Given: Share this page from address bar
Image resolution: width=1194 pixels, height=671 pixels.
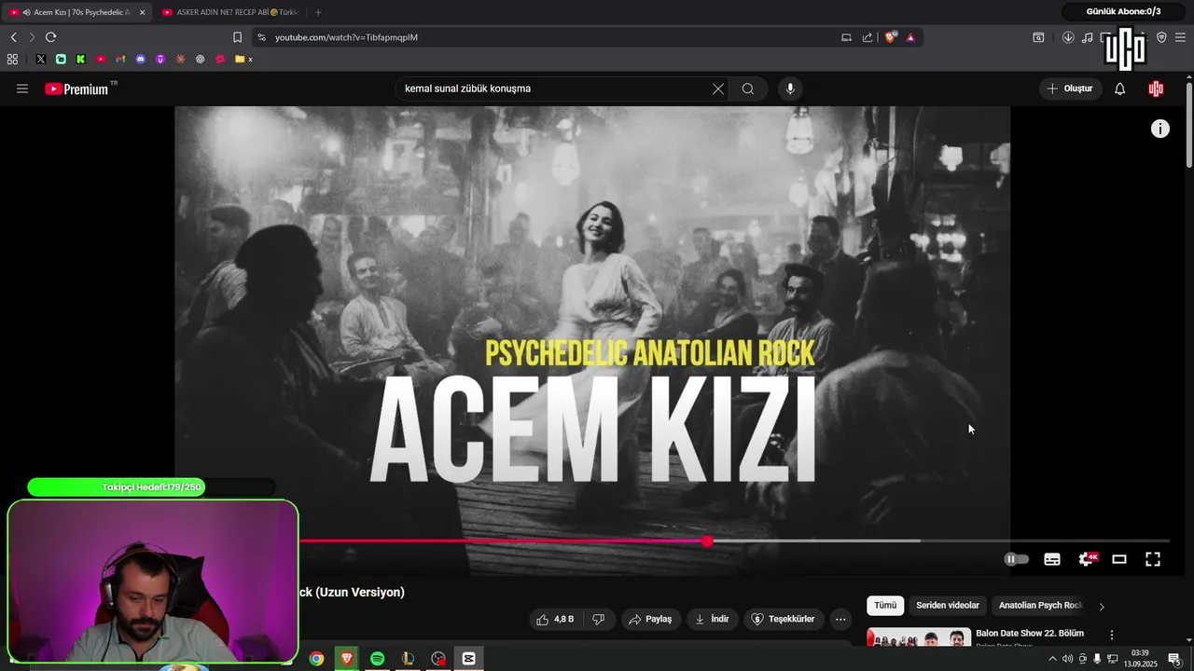Looking at the screenshot, I should 868,37.
